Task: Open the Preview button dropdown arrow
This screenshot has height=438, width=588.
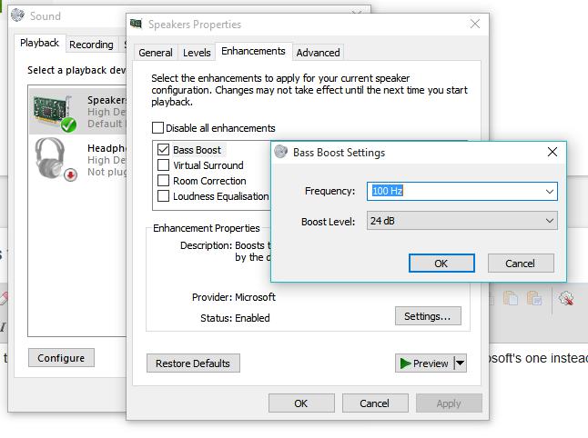Action: click(x=461, y=363)
